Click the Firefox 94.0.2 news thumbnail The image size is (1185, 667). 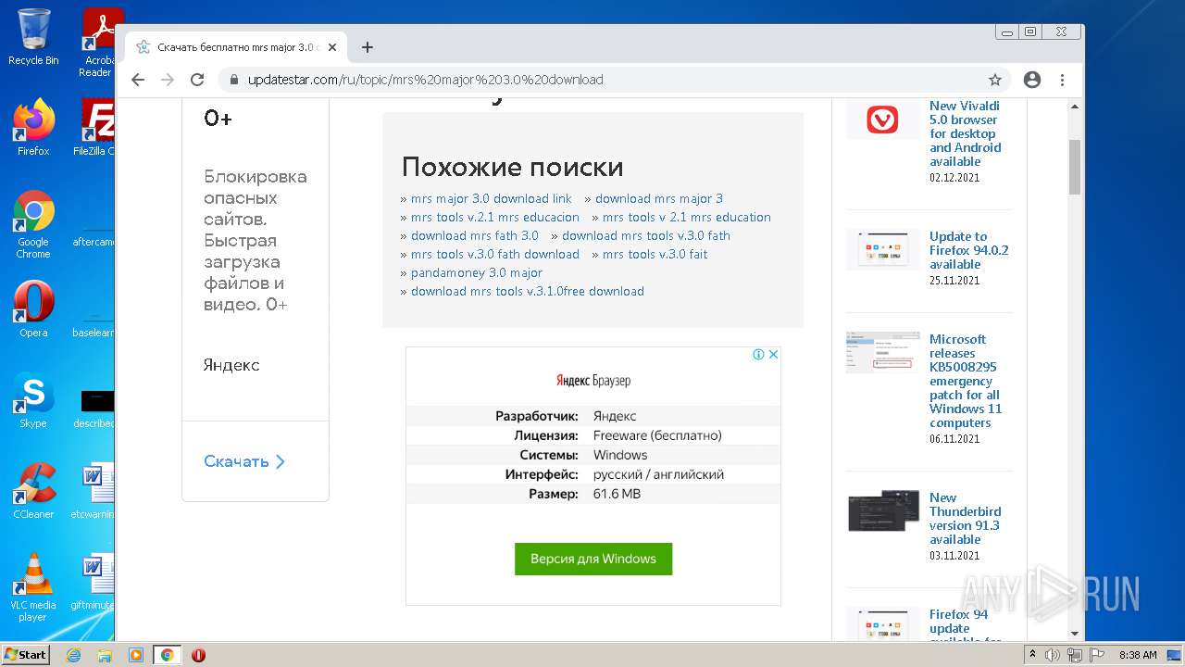pos(882,249)
